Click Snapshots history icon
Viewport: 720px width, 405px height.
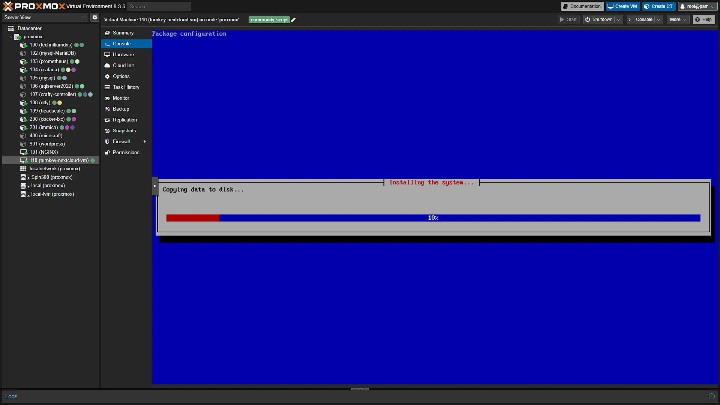coord(107,131)
